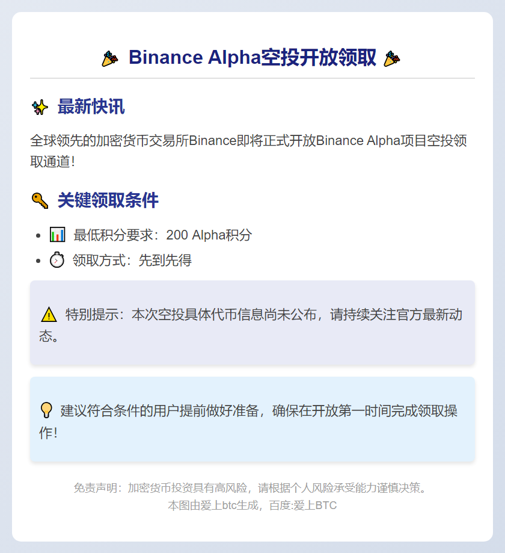Screen dimensions: 505x553
Task: Click the Binance Alpha空投开放领取 title
Action: [x=252, y=58]
